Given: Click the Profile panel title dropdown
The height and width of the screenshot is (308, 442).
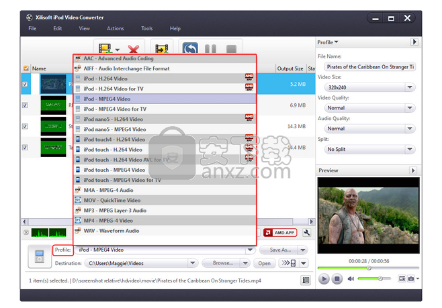Looking at the screenshot, I should (x=328, y=42).
